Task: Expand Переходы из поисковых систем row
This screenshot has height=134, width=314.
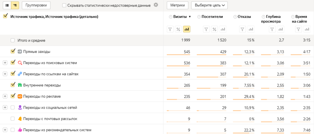Action: (5, 63)
